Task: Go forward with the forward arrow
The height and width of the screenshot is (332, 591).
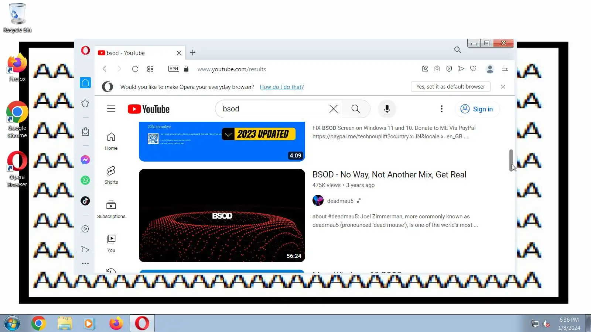Action: [x=119, y=69]
